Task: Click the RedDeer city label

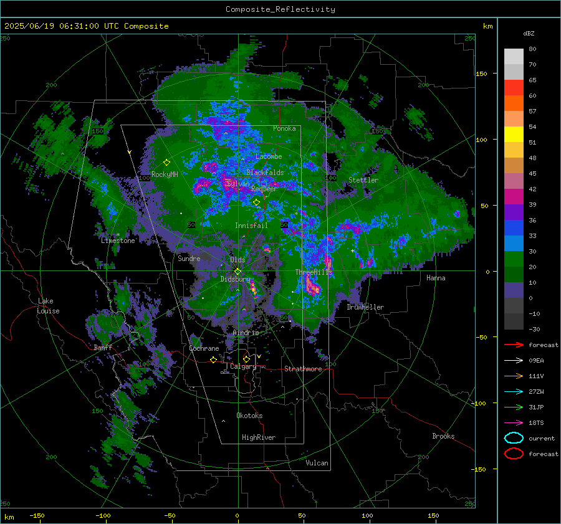Action: tap(264, 189)
